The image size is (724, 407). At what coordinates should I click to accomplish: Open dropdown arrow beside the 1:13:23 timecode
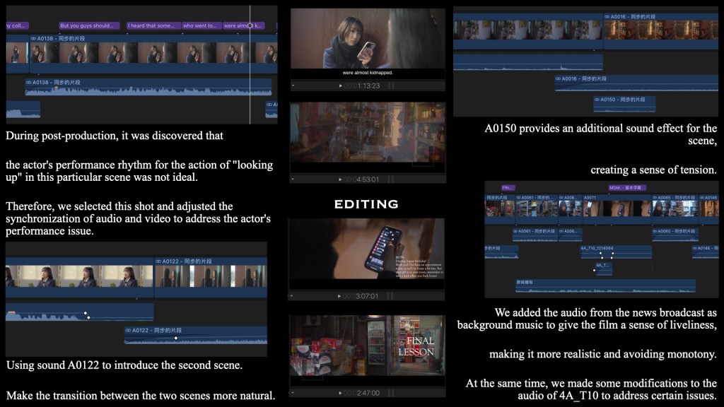coord(294,86)
